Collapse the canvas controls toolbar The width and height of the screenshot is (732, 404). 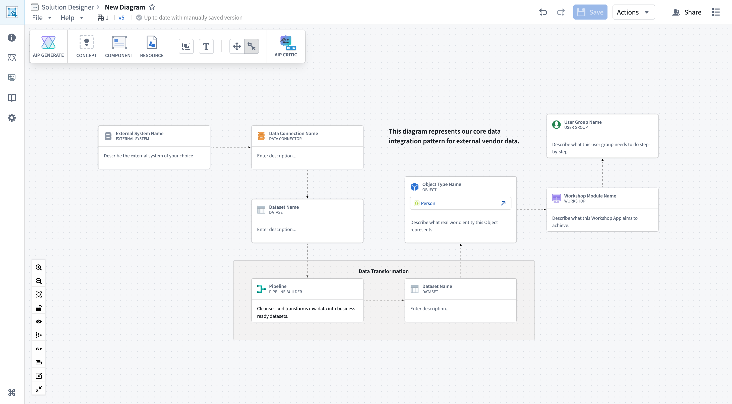coord(39,389)
